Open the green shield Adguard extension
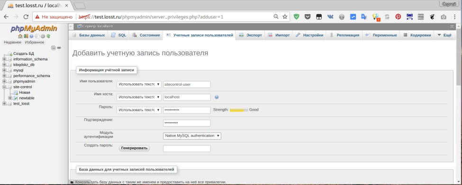This screenshot has width=462, height=185. tap(297, 17)
